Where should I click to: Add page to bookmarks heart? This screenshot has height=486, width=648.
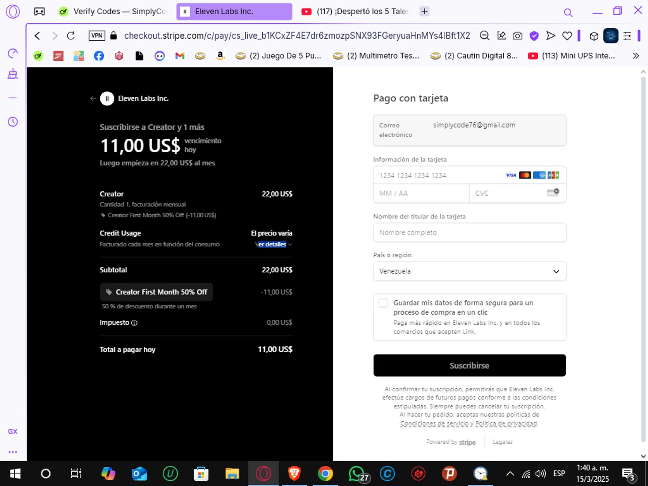[567, 36]
